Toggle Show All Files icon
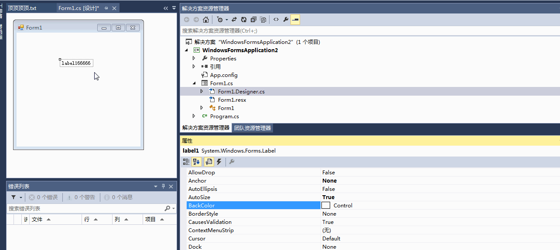Viewport: 560px width, 250px height. point(263,20)
